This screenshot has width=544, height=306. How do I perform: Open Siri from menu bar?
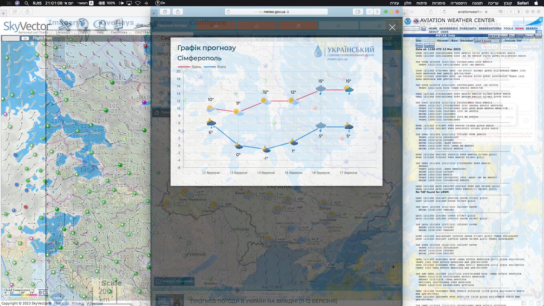coord(17,3)
